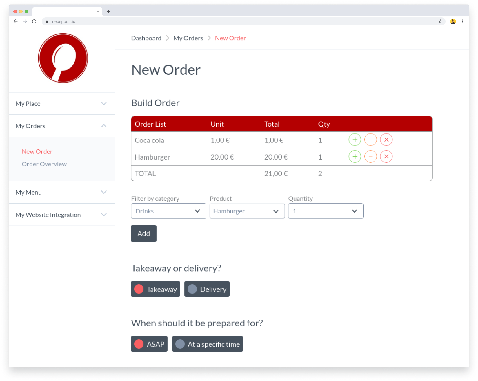This screenshot has width=478, height=381.
Task: Increase Coca cola quantity with plus icon
Action: click(355, 140)
